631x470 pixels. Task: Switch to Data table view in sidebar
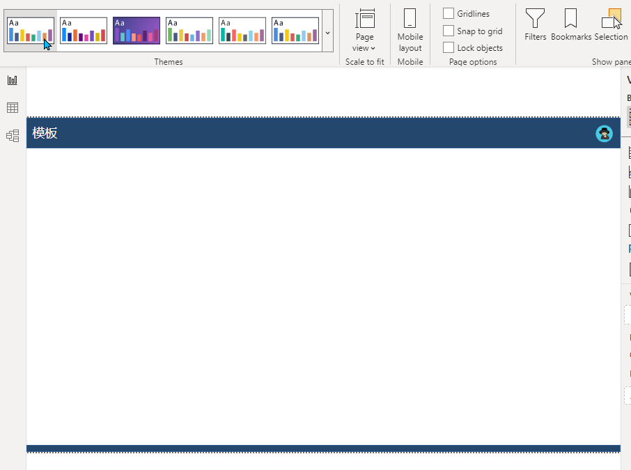tap(13, 108)
